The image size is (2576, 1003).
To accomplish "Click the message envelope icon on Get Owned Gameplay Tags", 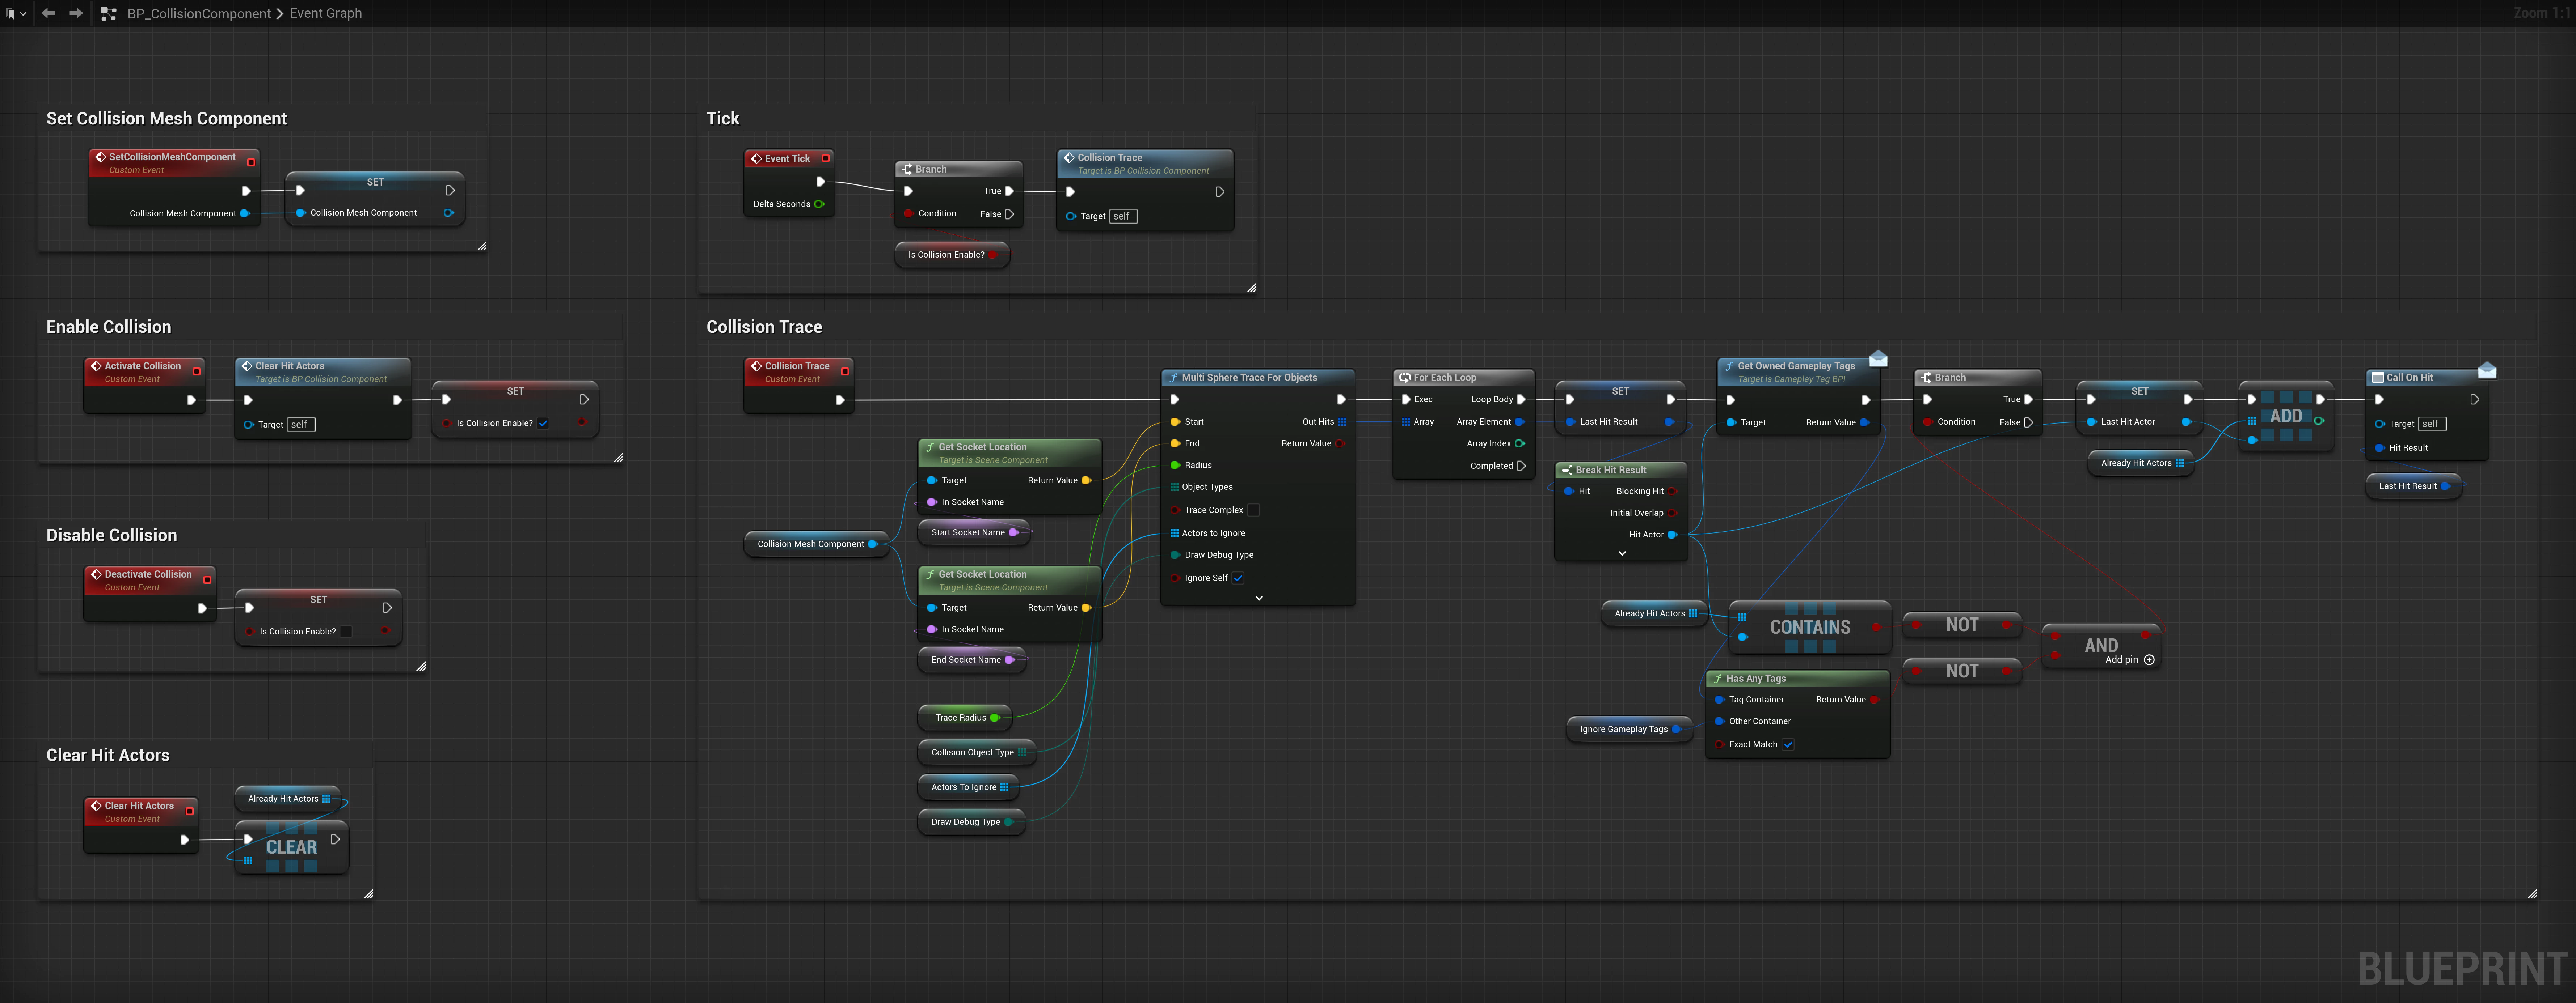I will tap(1878, 359).
